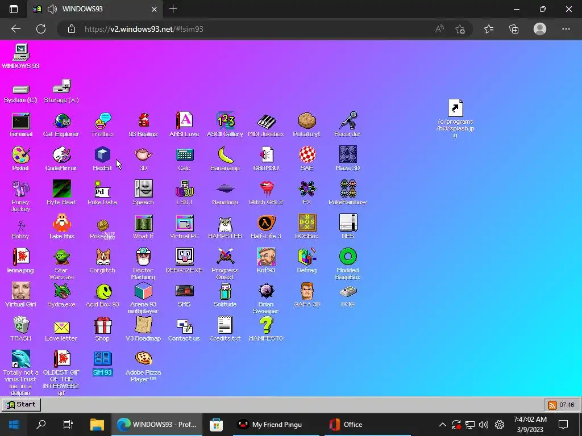Viewport: 582px width, 436px height.
Task: Select Progress Quest icon
Action: pos(225,264)
